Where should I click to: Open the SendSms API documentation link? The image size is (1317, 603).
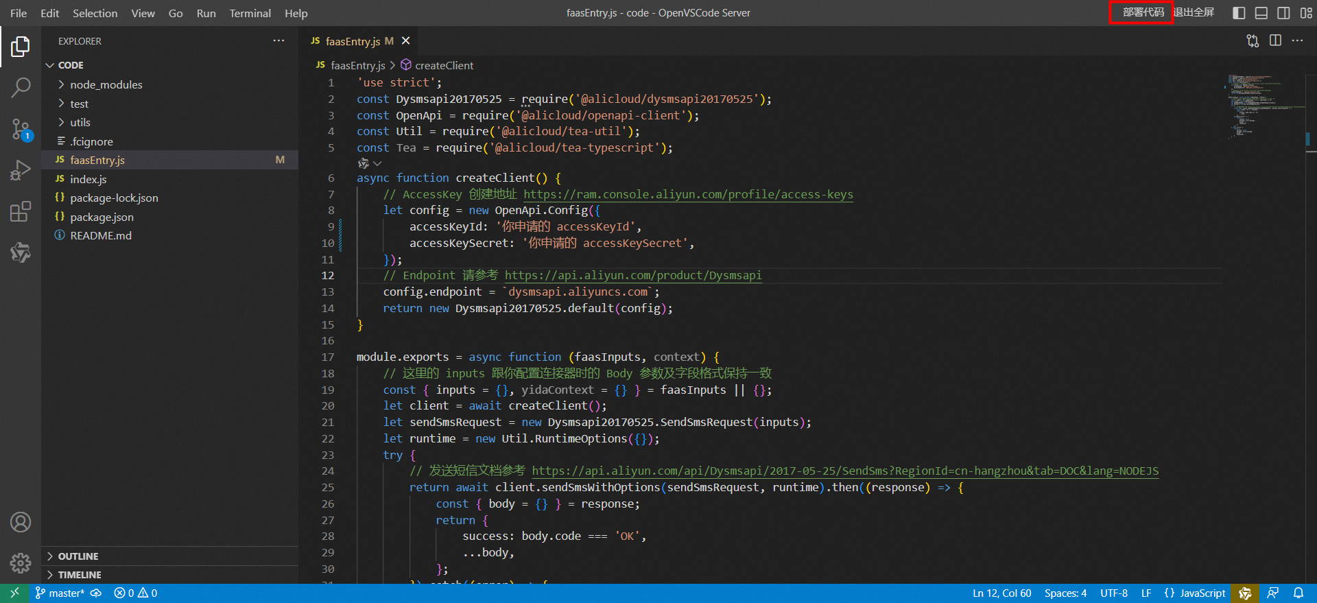[845, 471]
